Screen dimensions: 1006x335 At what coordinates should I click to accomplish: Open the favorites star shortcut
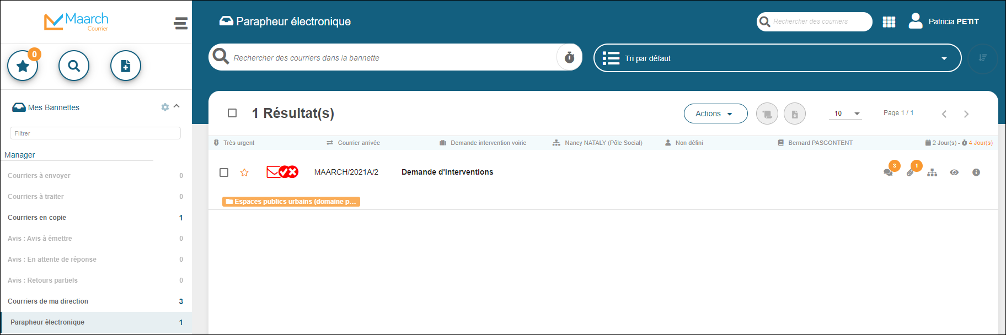(23, 66)
